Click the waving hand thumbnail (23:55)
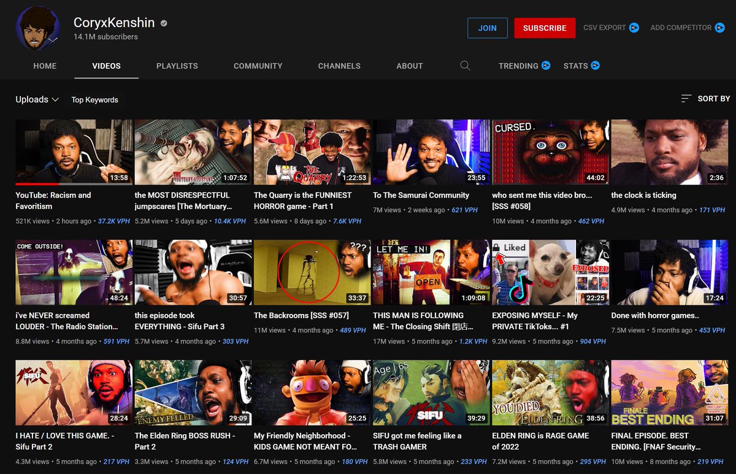The height and width of the screenshot is (474, 736). tap(431, 152)
